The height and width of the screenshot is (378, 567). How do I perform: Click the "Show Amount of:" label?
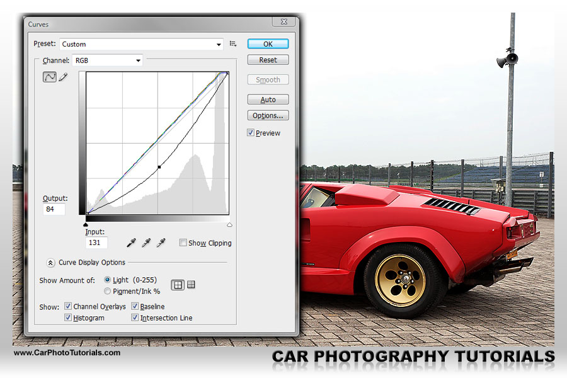click(x=67, y=280)
